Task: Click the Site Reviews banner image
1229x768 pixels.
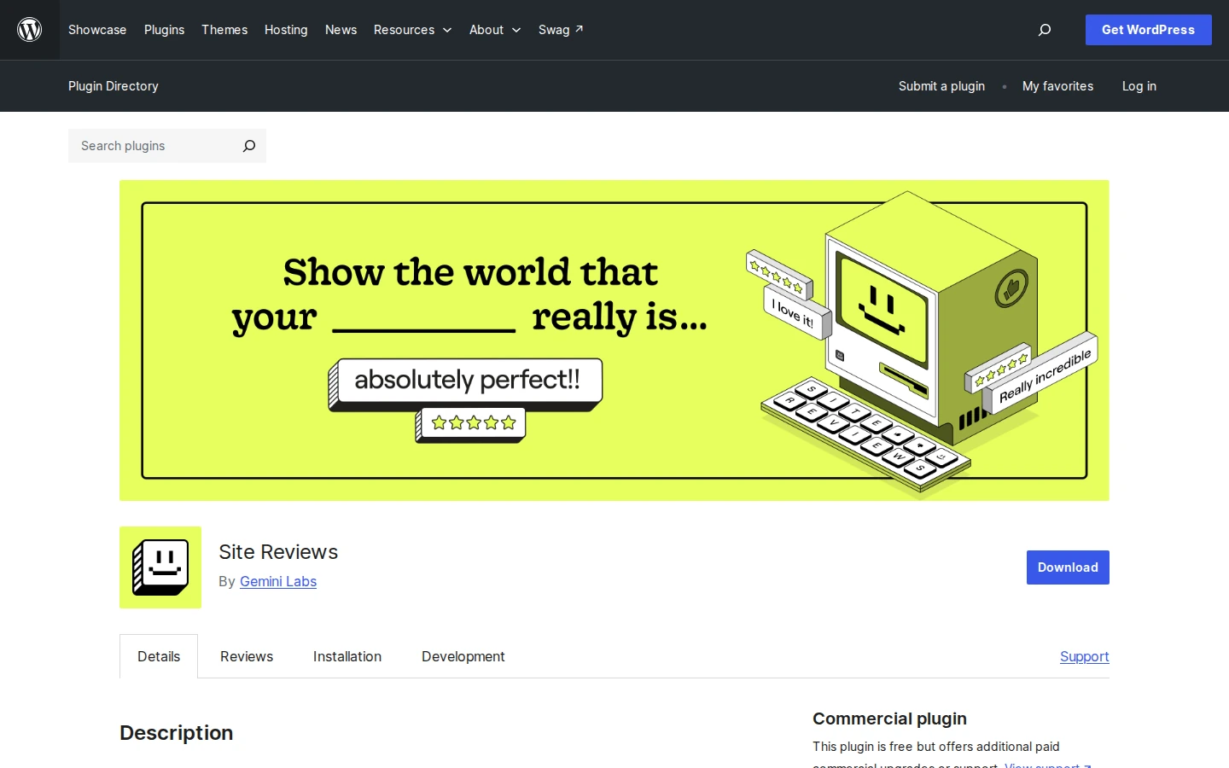Action: coord(614,340)
